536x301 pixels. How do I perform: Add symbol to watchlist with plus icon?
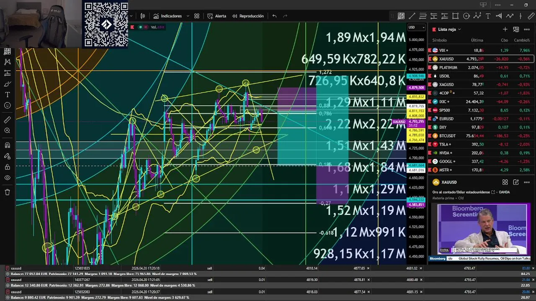(505, 29)
